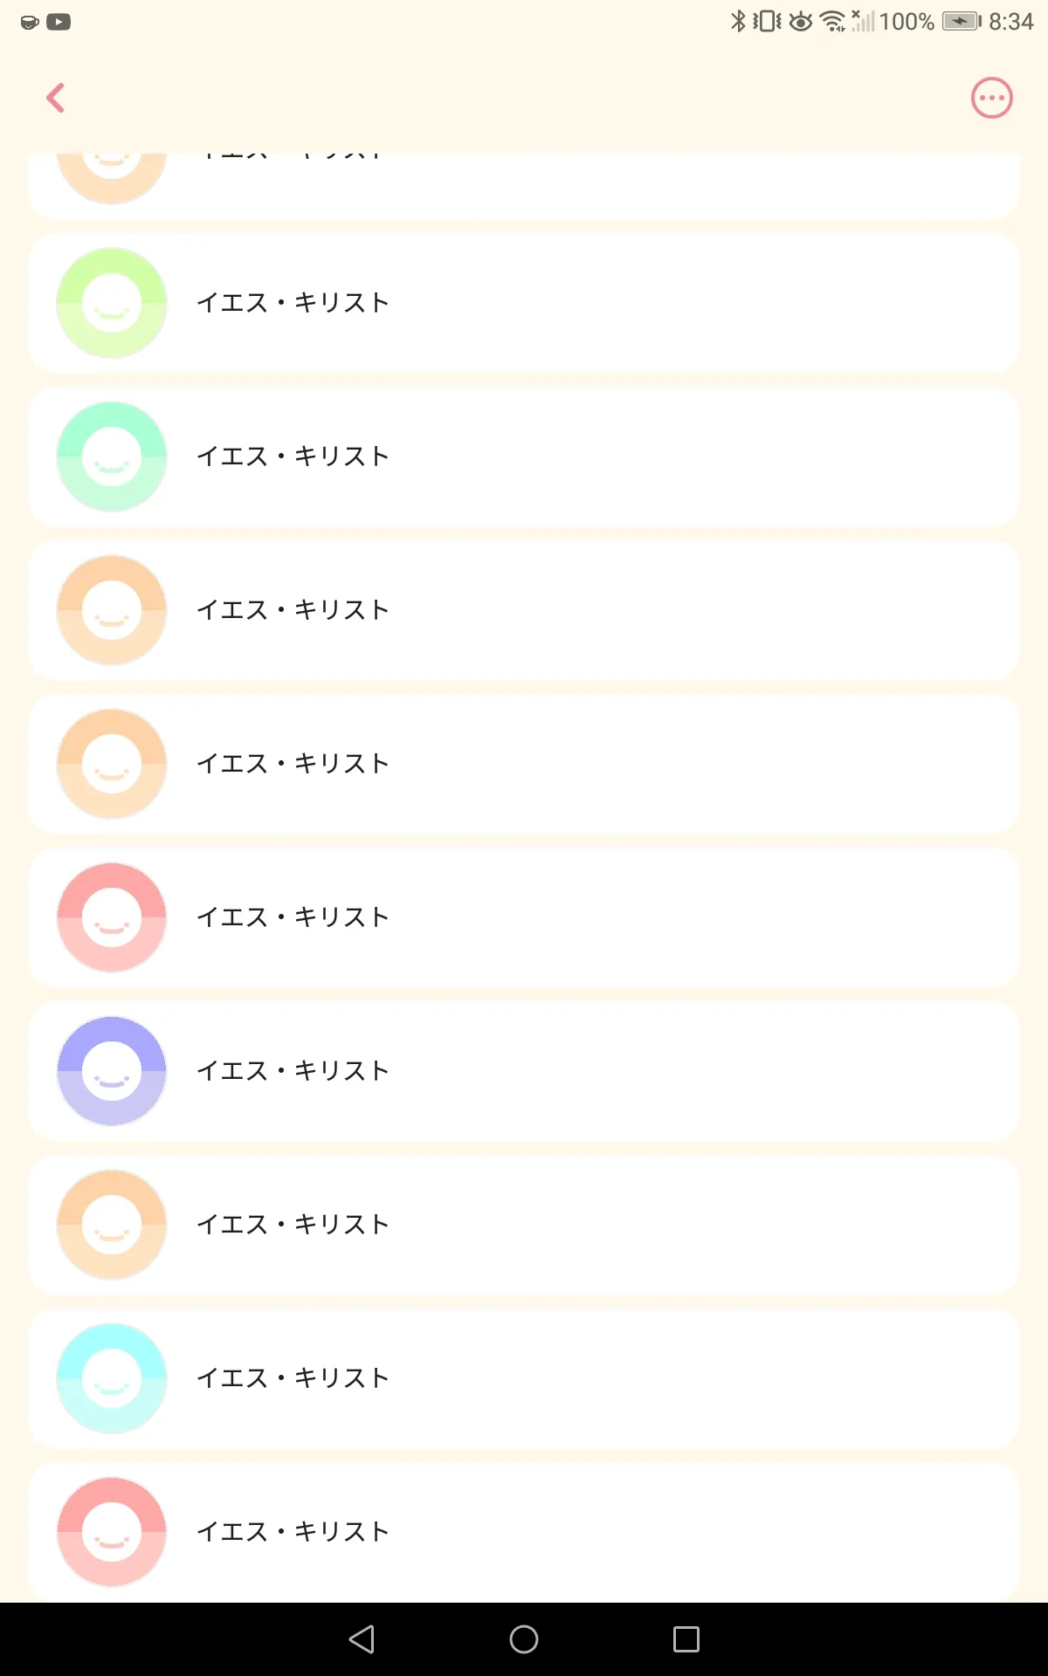Tap the first red smiley avatar
Viewport: 1048px width, 1676px height.
(112, 917)
